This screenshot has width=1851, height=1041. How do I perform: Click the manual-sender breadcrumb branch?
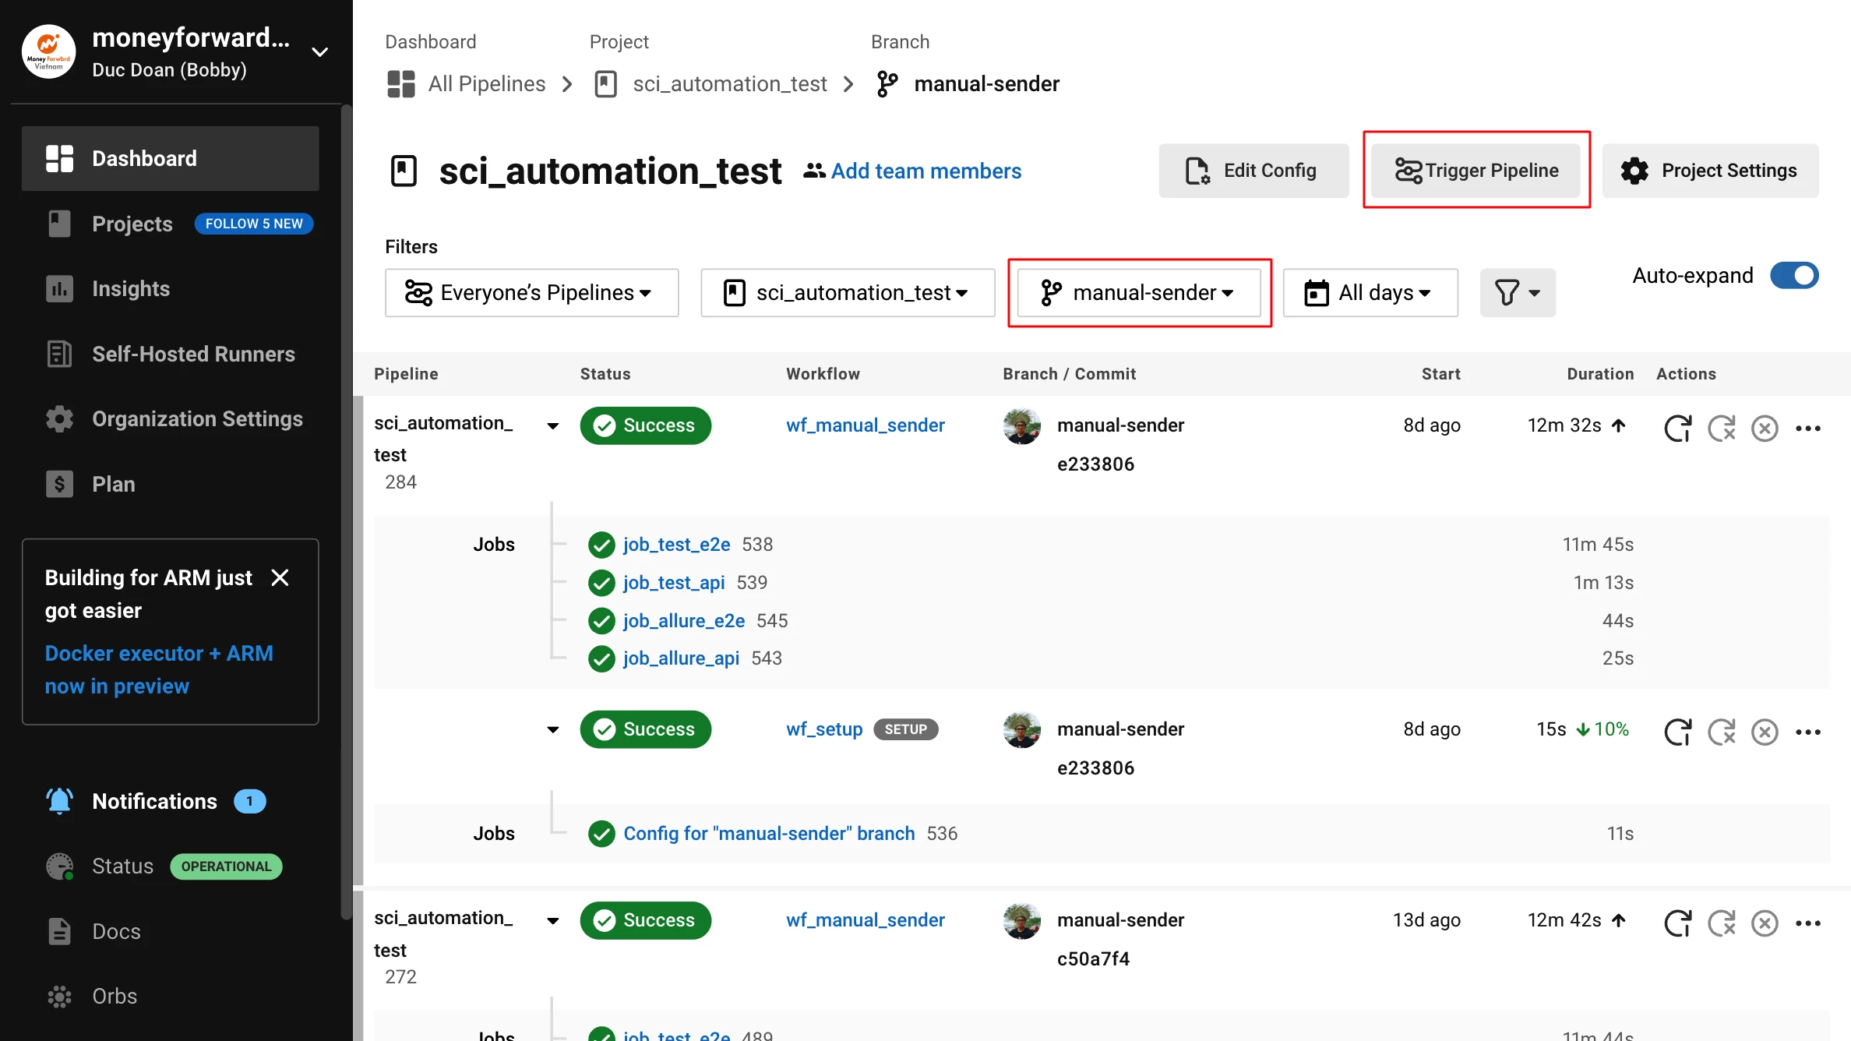pos(986,83)
